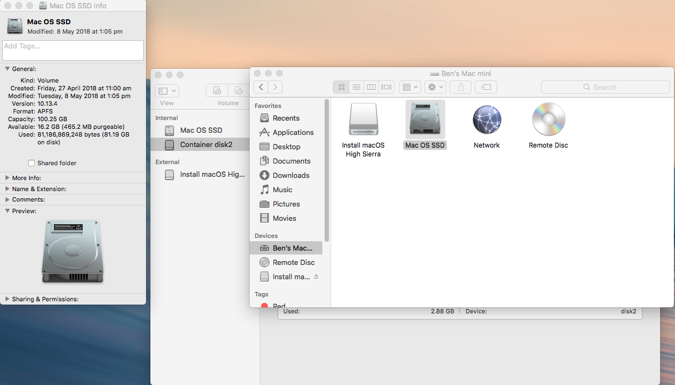
Task: Click the Devices heading in Finder sidebar
Action: [x=266, y=236]
